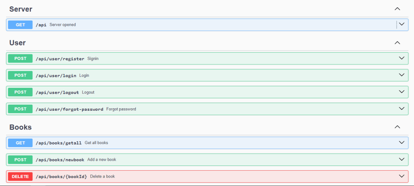Expand the /api Server opened endpoint arrow

[401, 25]
